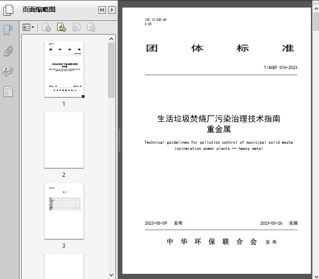319x279 pixels.
Task: Click the document title 生活垃圾焚烧厂污染治理技术指南
Action: [x=218, y=119]
